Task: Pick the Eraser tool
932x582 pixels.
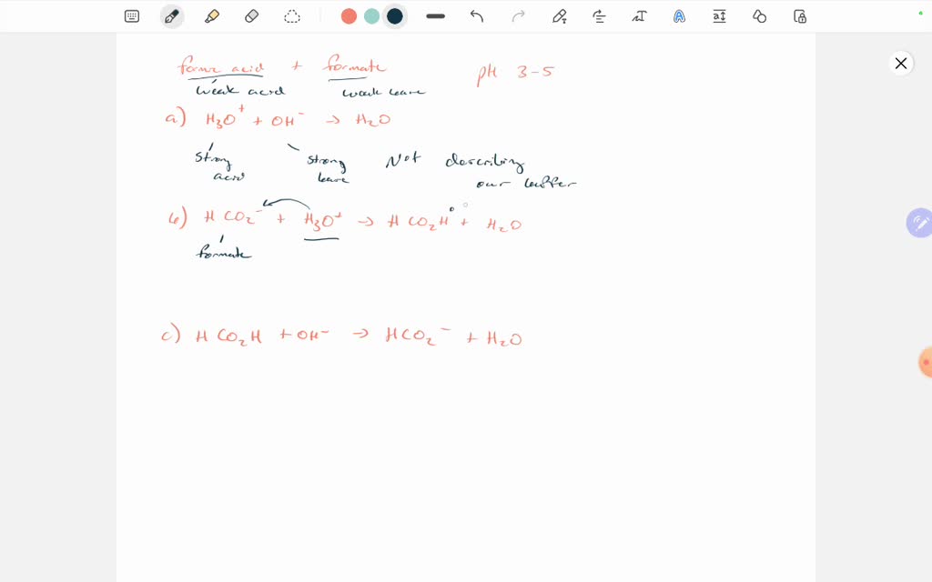Action: [252, 15]
